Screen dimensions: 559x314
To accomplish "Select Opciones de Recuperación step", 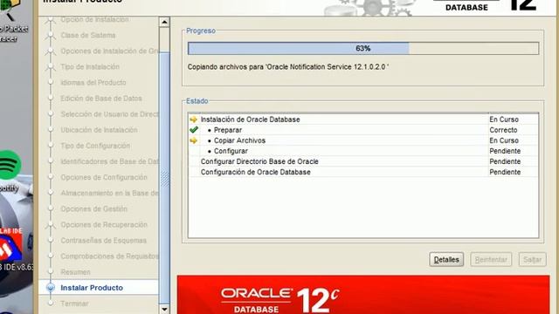I will click(104, 225).
